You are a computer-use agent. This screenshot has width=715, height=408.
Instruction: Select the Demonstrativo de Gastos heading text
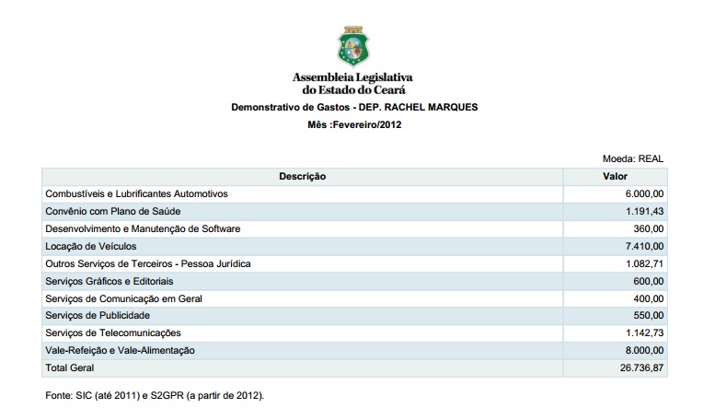(354, 108)
